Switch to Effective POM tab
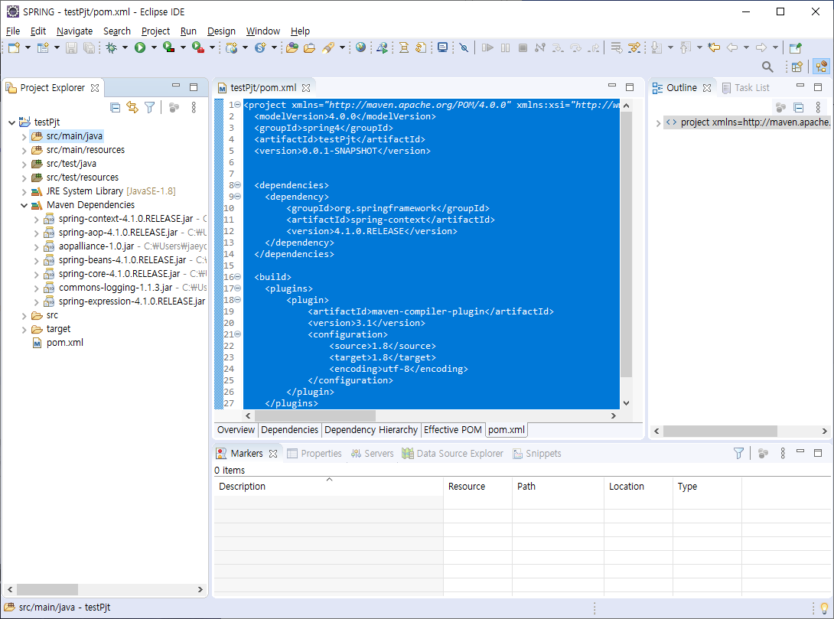This screenshot has height=619, width=834. pyautogui.click(x=453, y=430)
